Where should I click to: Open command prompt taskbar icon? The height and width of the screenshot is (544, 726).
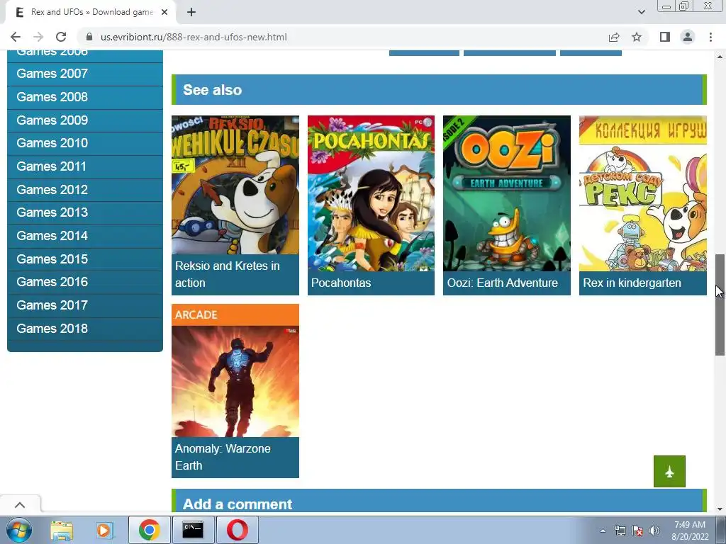(x=193, y=530)
